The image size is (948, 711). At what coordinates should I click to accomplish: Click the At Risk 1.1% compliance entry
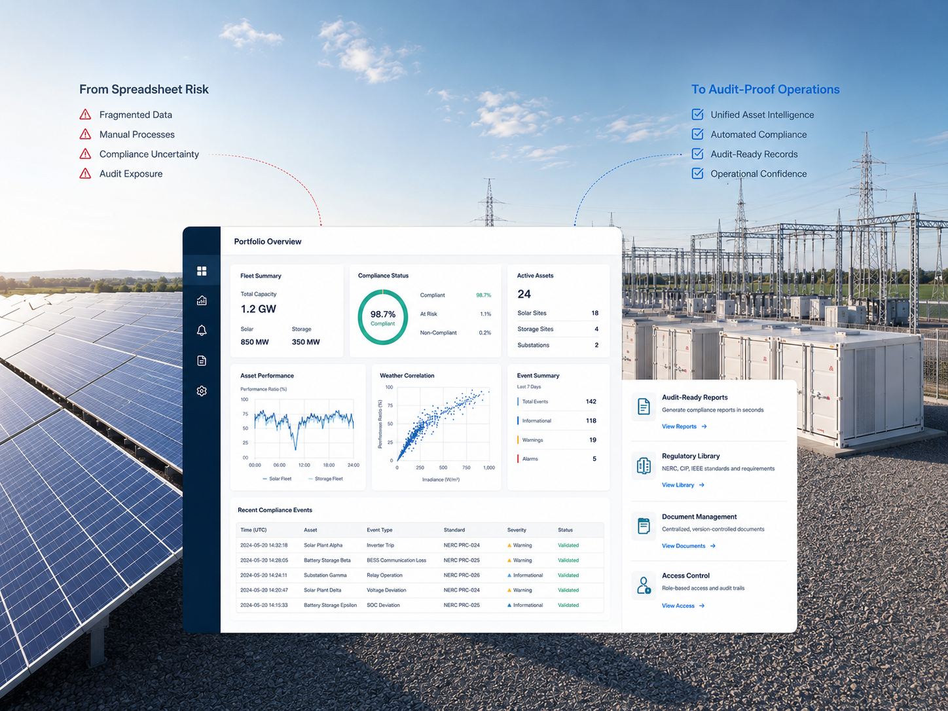tap(456, 314)
